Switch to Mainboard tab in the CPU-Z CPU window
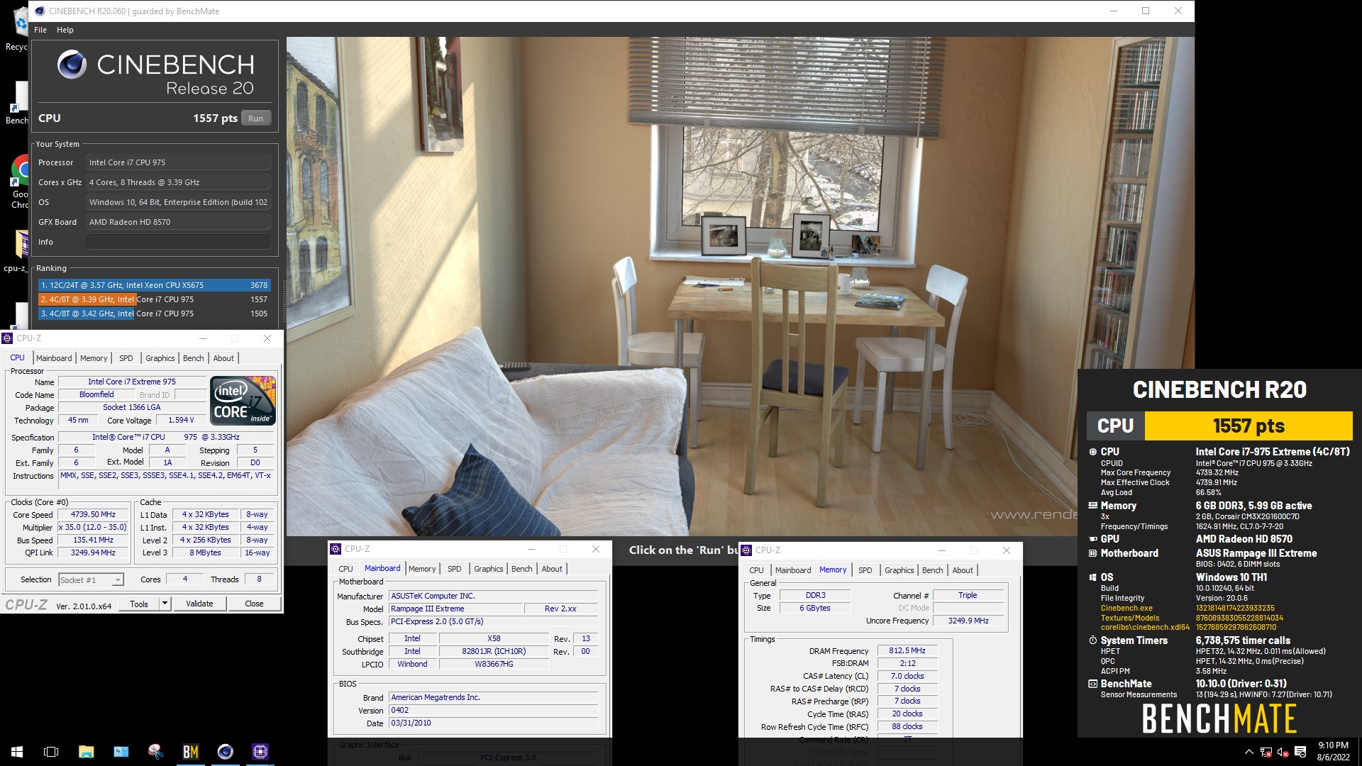 54,358
